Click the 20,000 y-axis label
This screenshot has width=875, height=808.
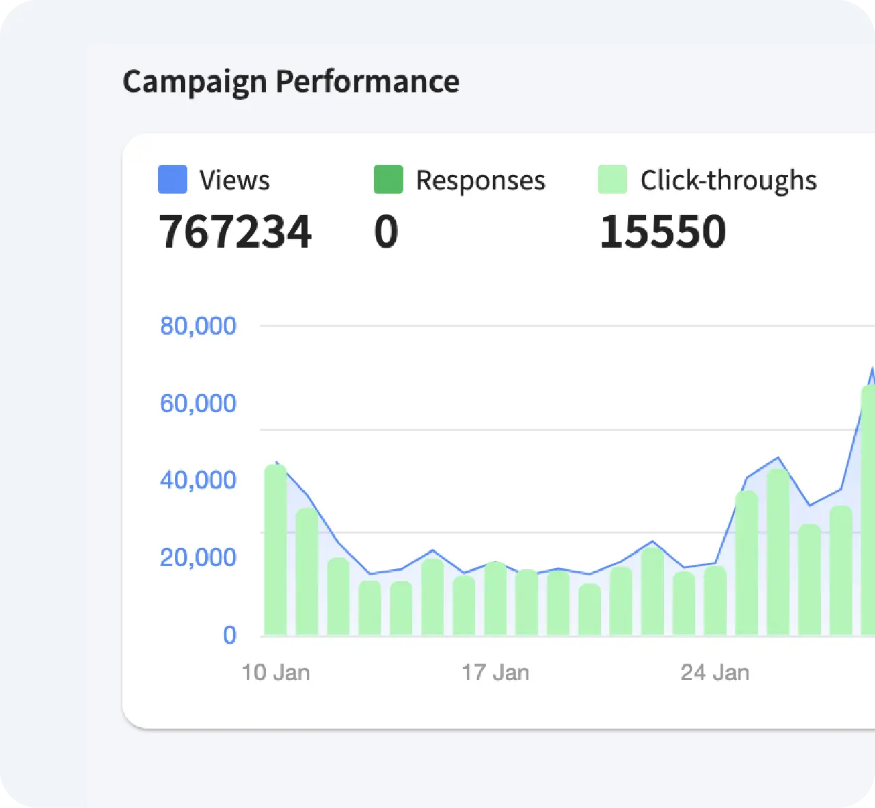pyautogui.click(x=198, y=557)
